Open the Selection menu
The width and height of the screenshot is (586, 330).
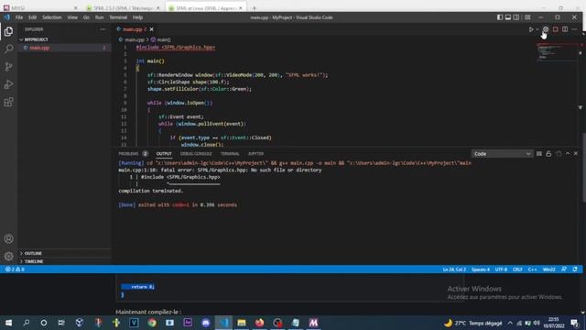point(51,17)
